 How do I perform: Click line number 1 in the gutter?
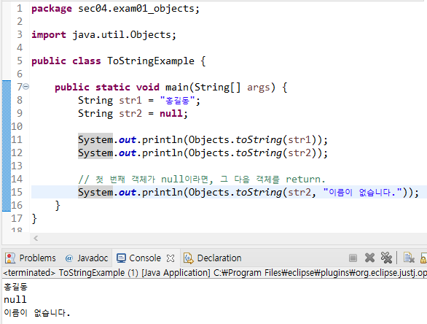point(20,9)
